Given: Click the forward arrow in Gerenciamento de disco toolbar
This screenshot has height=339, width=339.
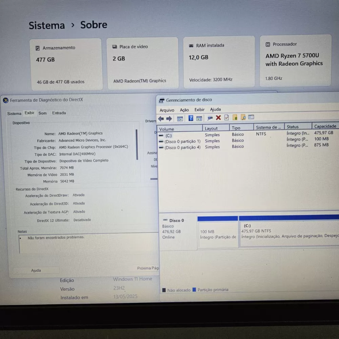Looking at the screenshot, I should tap(169, 119).
